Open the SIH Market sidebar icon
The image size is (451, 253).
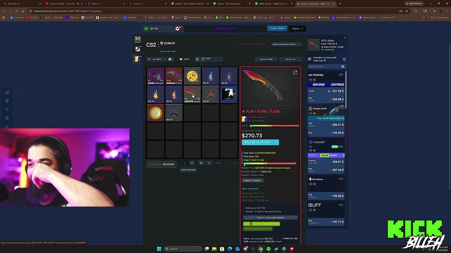pos(138,40)
